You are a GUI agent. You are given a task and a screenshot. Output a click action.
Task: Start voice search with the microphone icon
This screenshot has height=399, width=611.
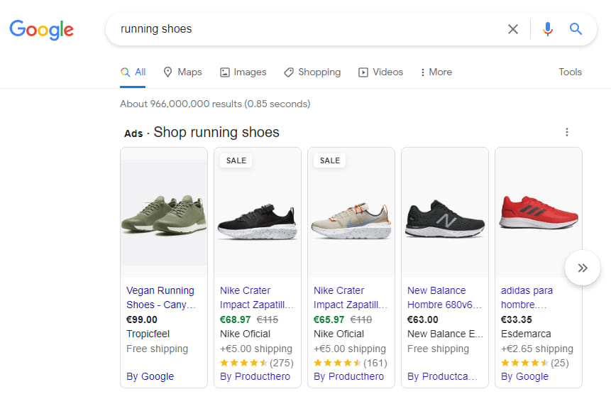click(x=547, y=29)
